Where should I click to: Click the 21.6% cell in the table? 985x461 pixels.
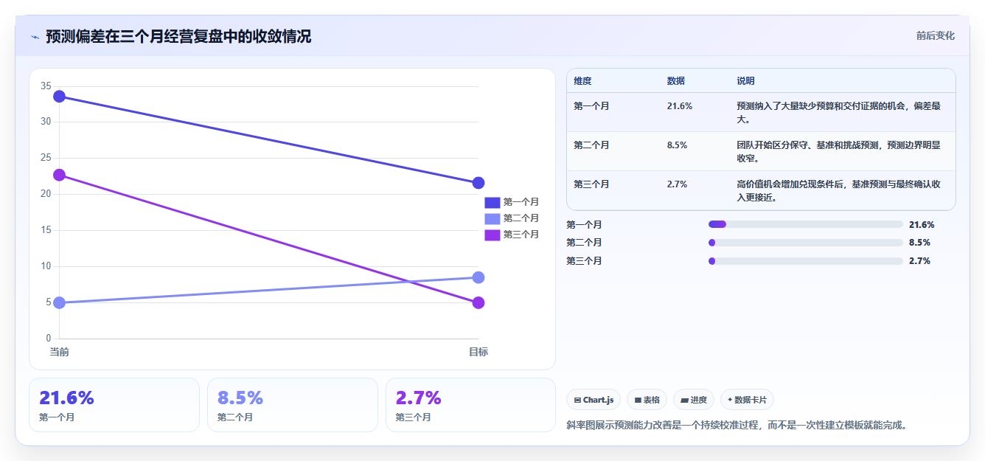tap(680, 106)
